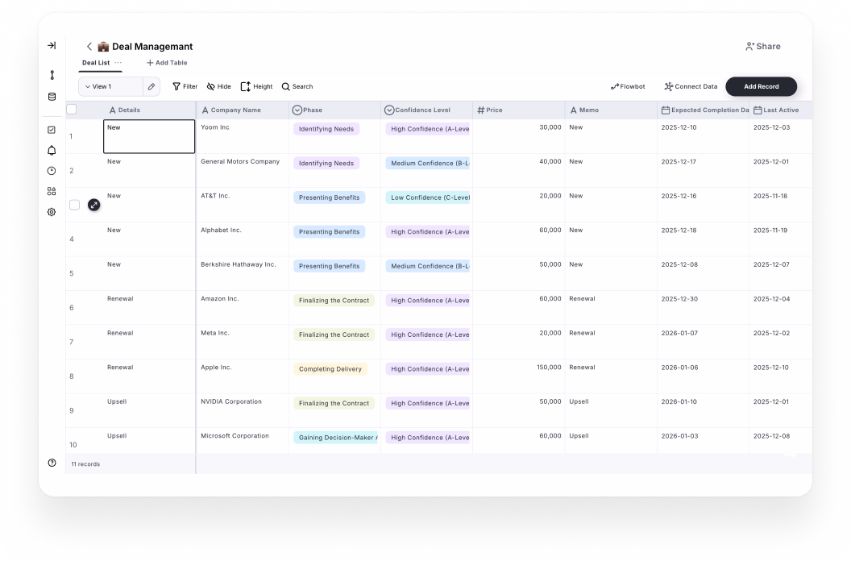Open settings gear in sidebar

[52, 212]
